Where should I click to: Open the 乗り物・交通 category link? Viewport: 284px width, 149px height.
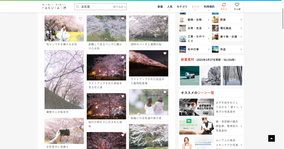click(228, 37)
